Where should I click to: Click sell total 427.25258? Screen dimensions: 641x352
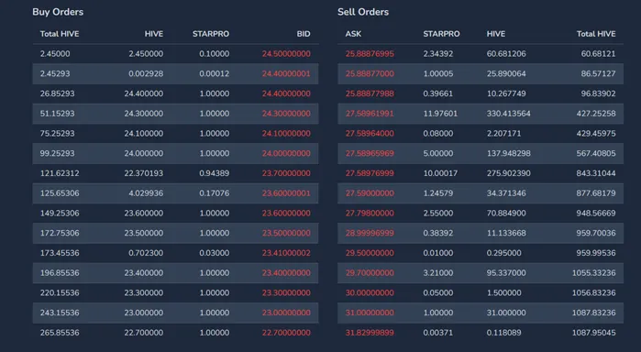(x=596, y=114)
